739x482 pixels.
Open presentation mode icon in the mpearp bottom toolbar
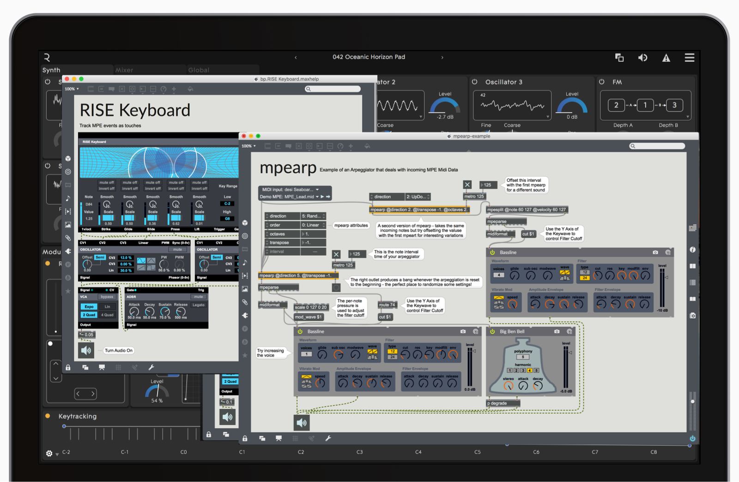tap(279, 439)
